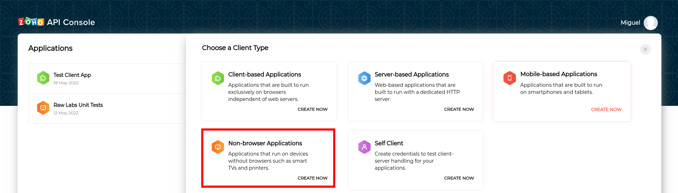Create a Self Client now

(459, 178)
